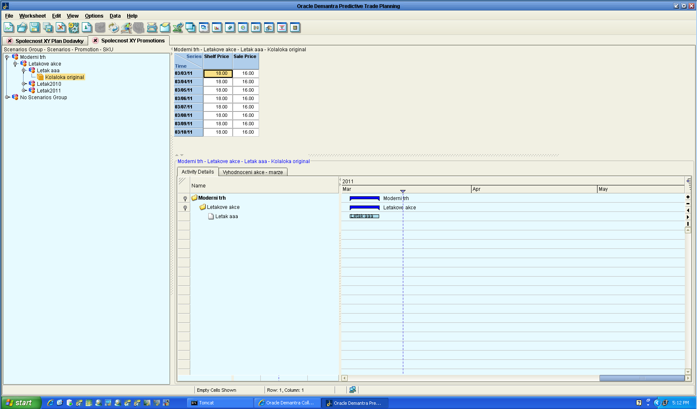Image resolution: width=697 pixels, height=409 pixels.
Task: Click the Gantt horizontal scrollbar thumb
Action: tap(642, 378)
